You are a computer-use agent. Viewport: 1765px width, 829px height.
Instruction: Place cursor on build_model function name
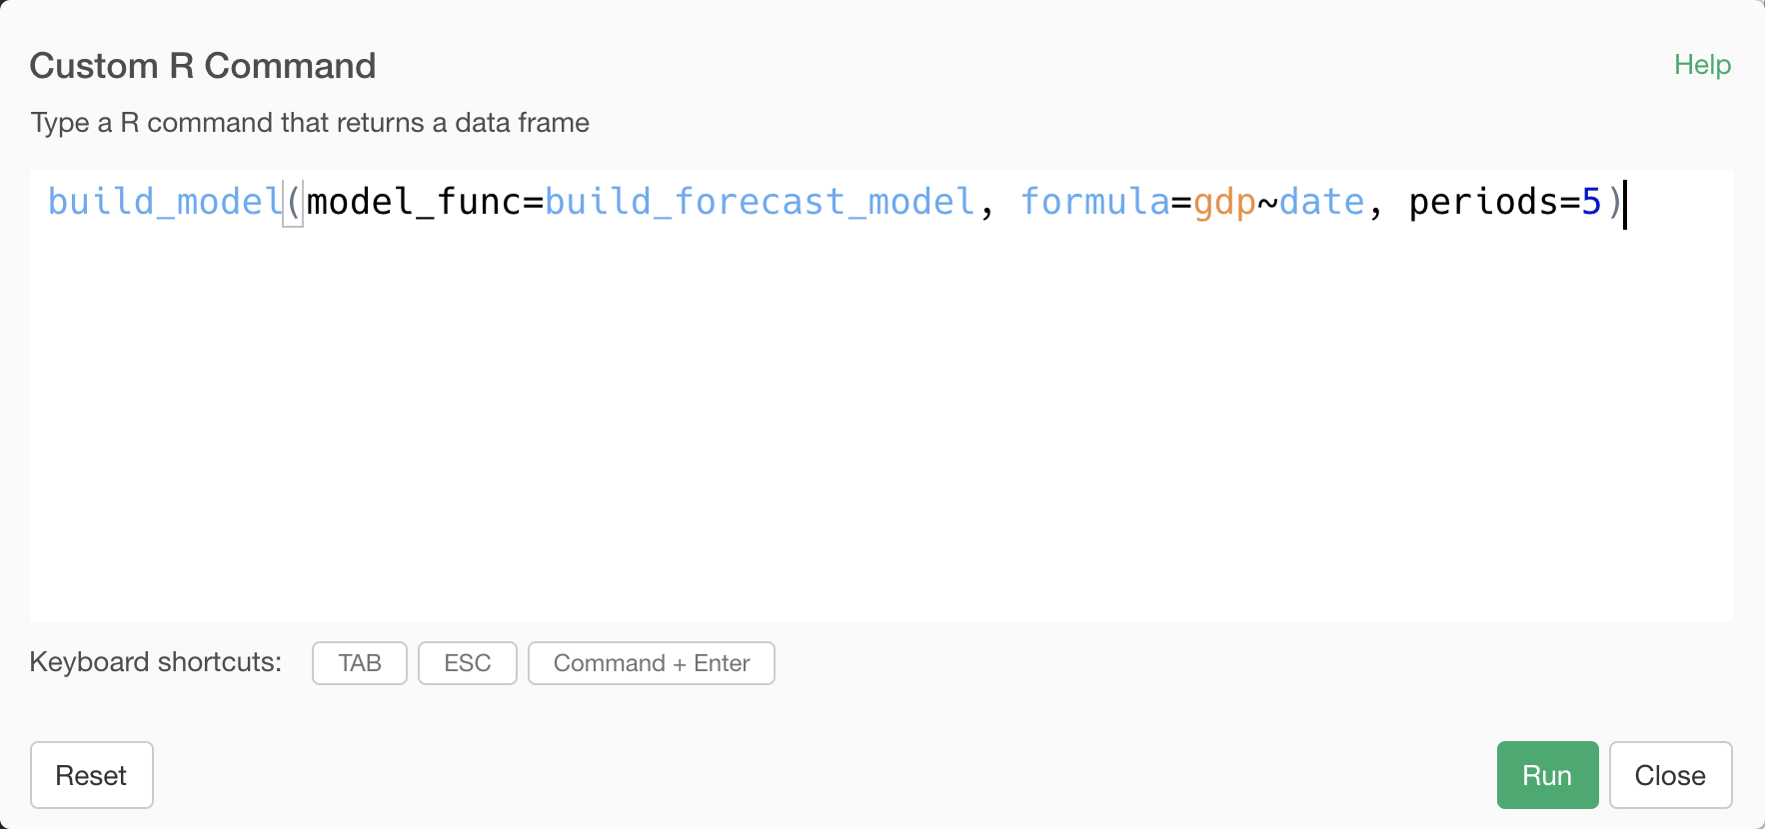point(166,202)
